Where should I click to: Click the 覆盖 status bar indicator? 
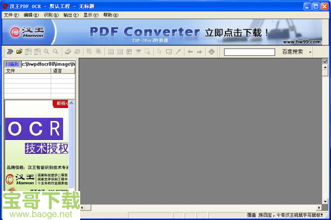pos(251,215)
